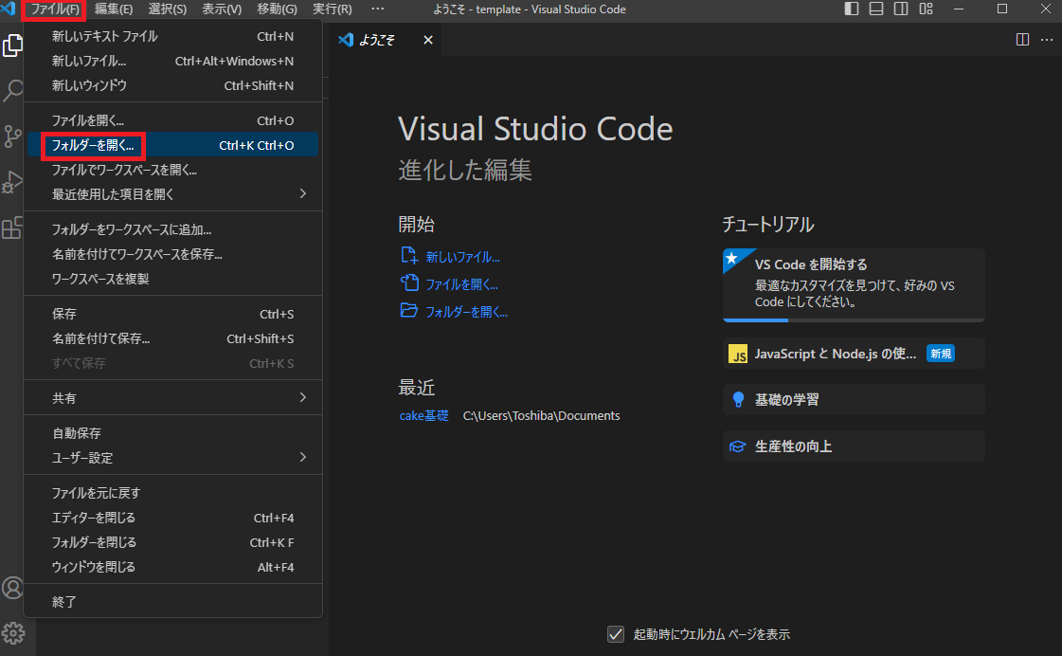
Task: Choose 保存 menu item
Action: (x=172, y=315)
